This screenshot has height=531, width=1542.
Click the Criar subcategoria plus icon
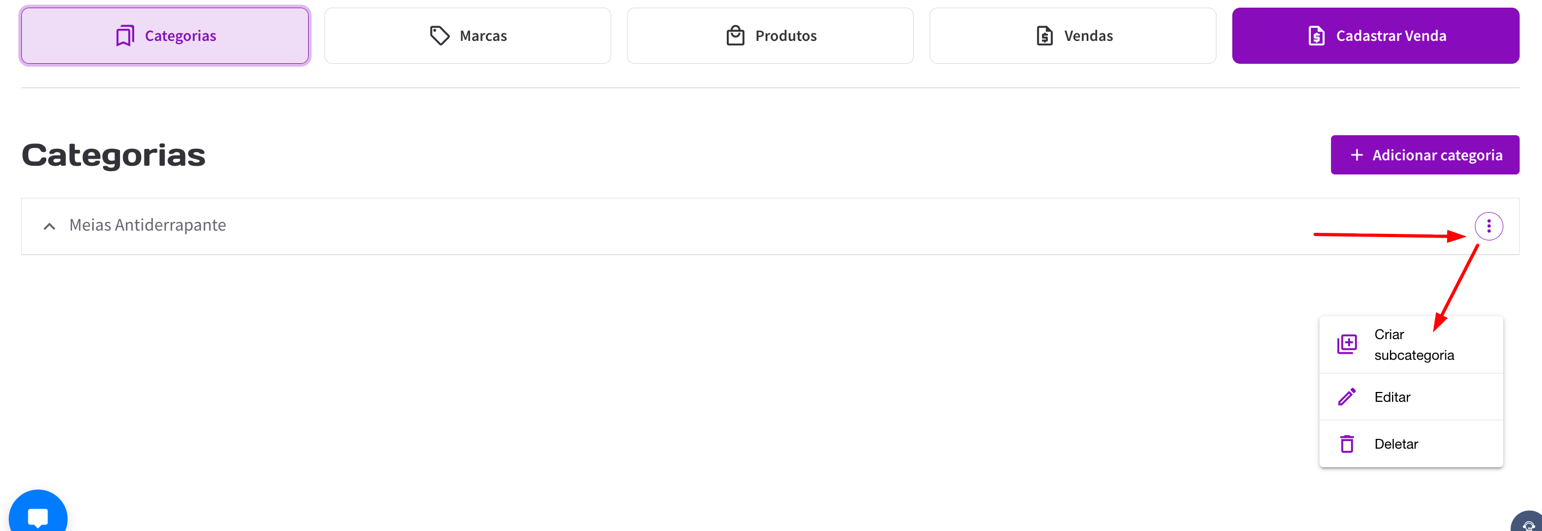click(x=1347, y=344)
